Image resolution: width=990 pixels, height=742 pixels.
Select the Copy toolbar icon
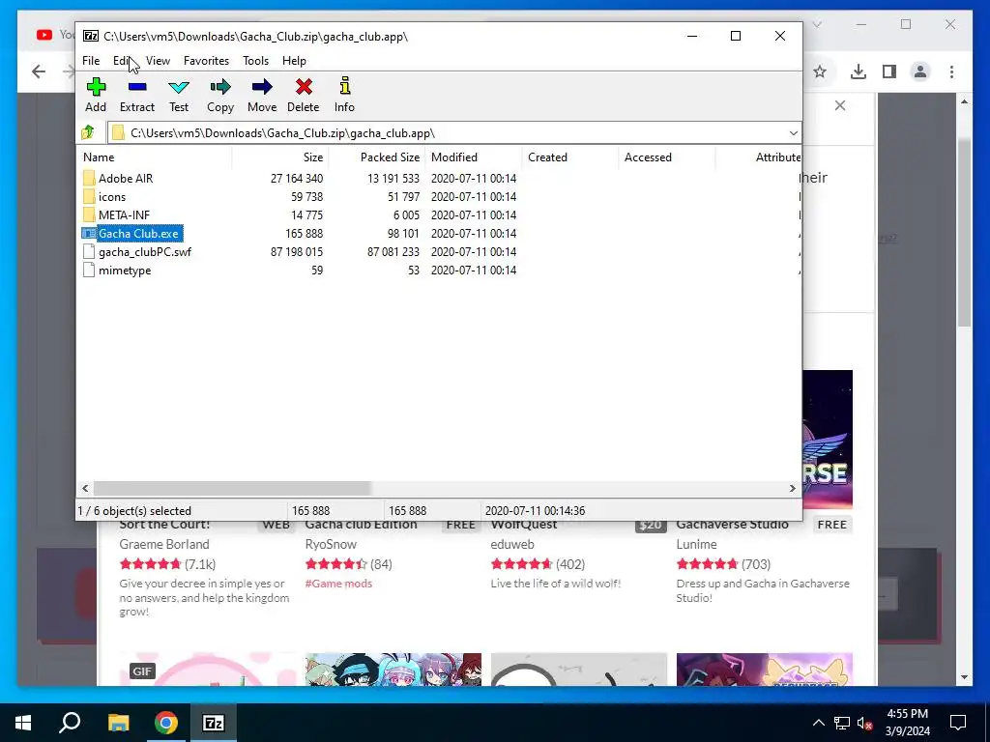(220, 87)
